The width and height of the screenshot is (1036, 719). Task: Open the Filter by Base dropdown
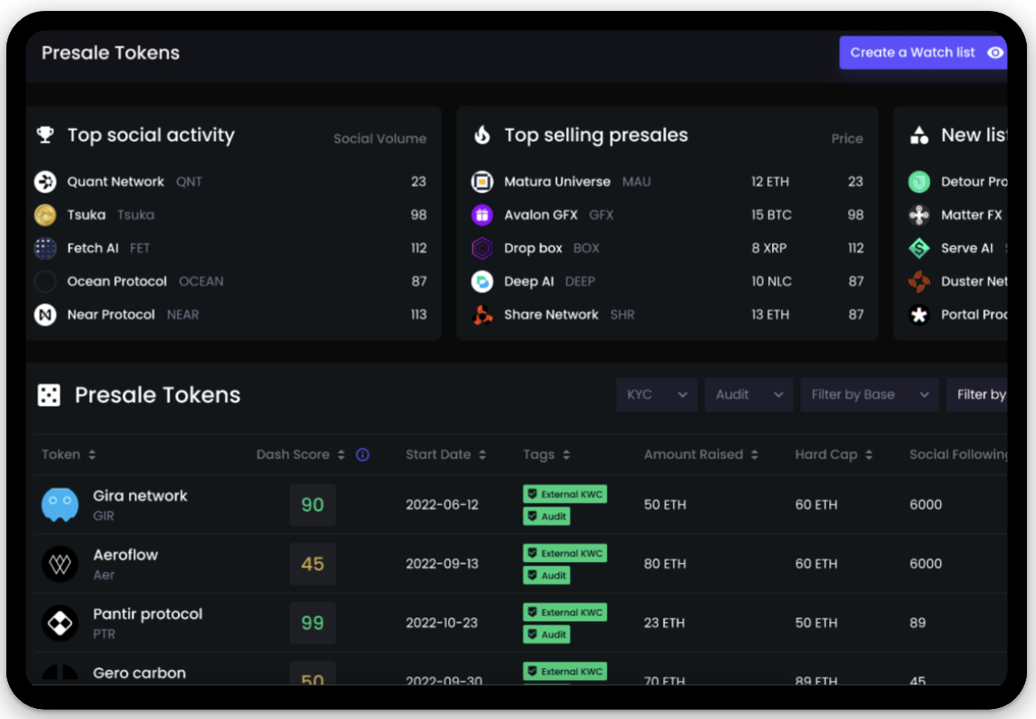pos(869,395)
